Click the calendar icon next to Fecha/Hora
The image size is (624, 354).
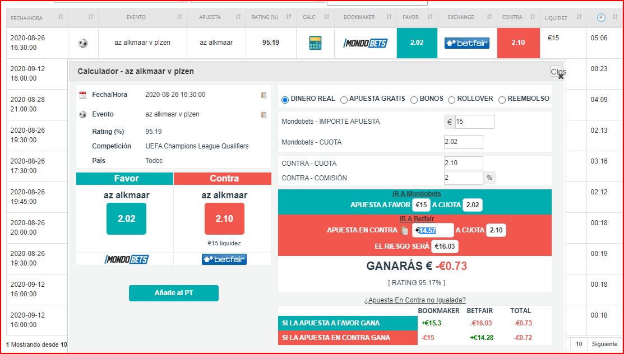pos(83,95)
